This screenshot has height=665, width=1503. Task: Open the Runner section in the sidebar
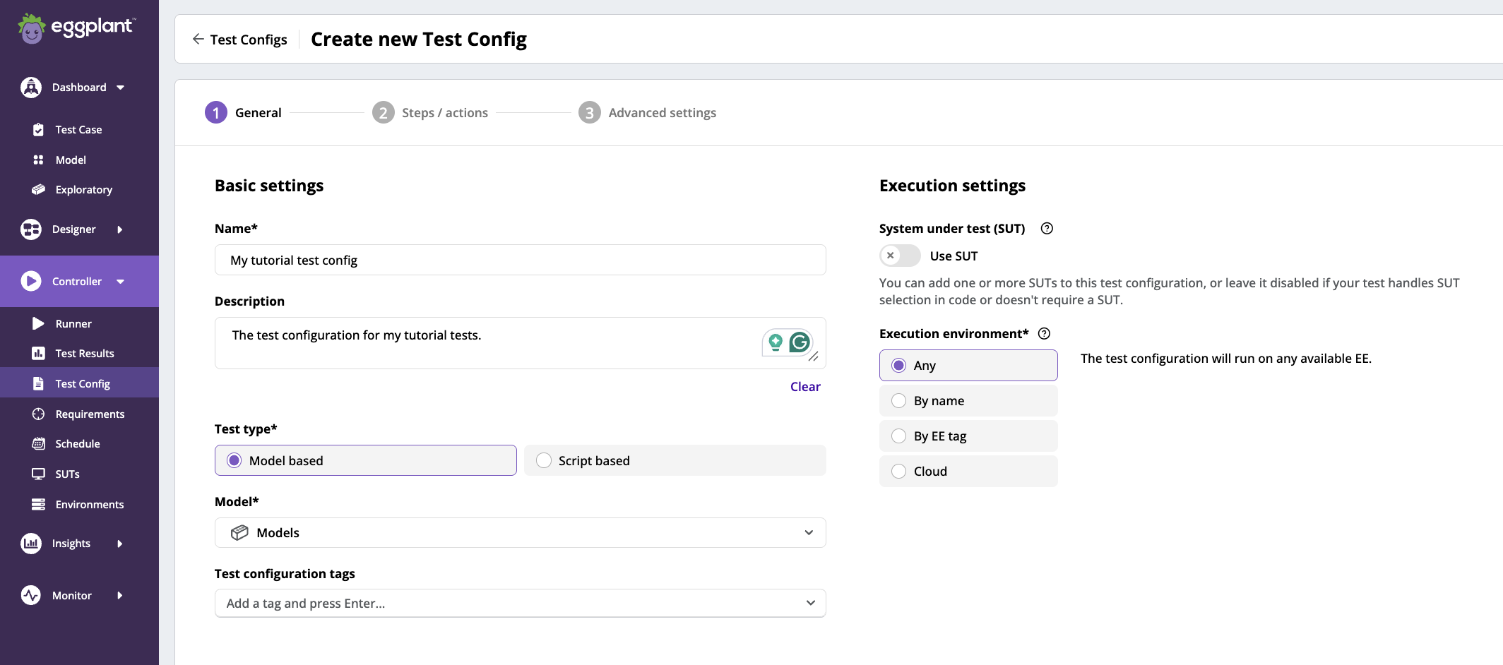(73, 323)
